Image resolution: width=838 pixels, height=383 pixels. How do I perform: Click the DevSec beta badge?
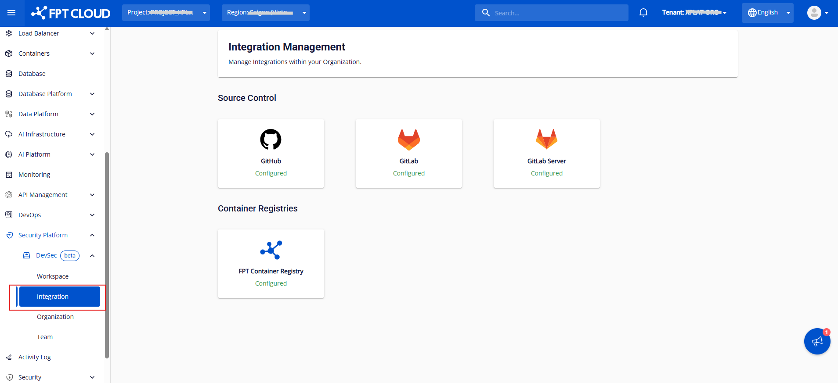(70, 256)
